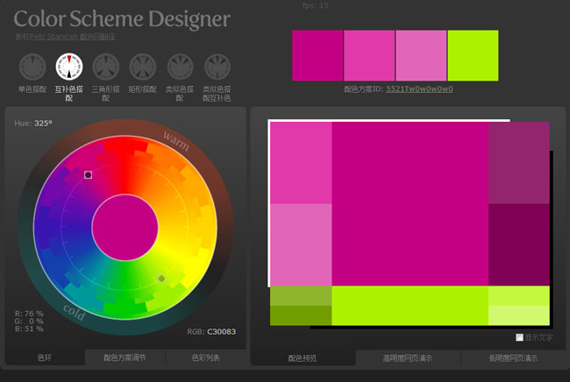This screenshot has height=382, width=570.
Task: Switch to the 配色预览 scheme preview tab
Action: point(303,357)
